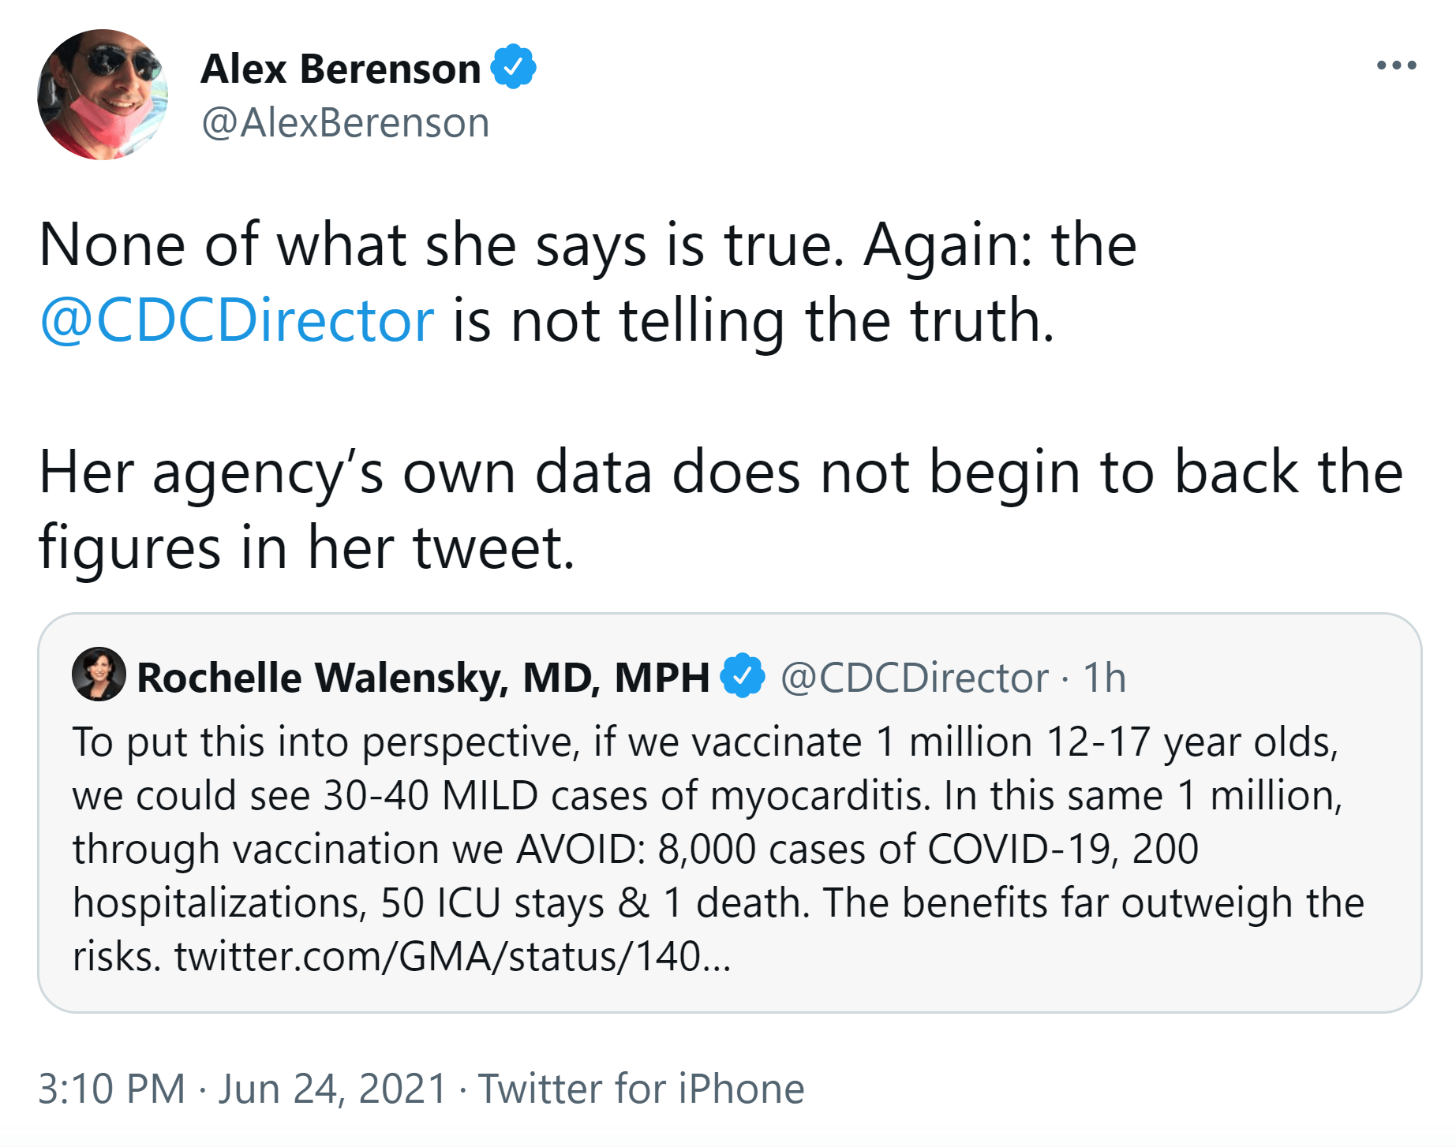Click Alex Berenson's profile picture
Screen dimensions: 1456x1147
[103, 95]
